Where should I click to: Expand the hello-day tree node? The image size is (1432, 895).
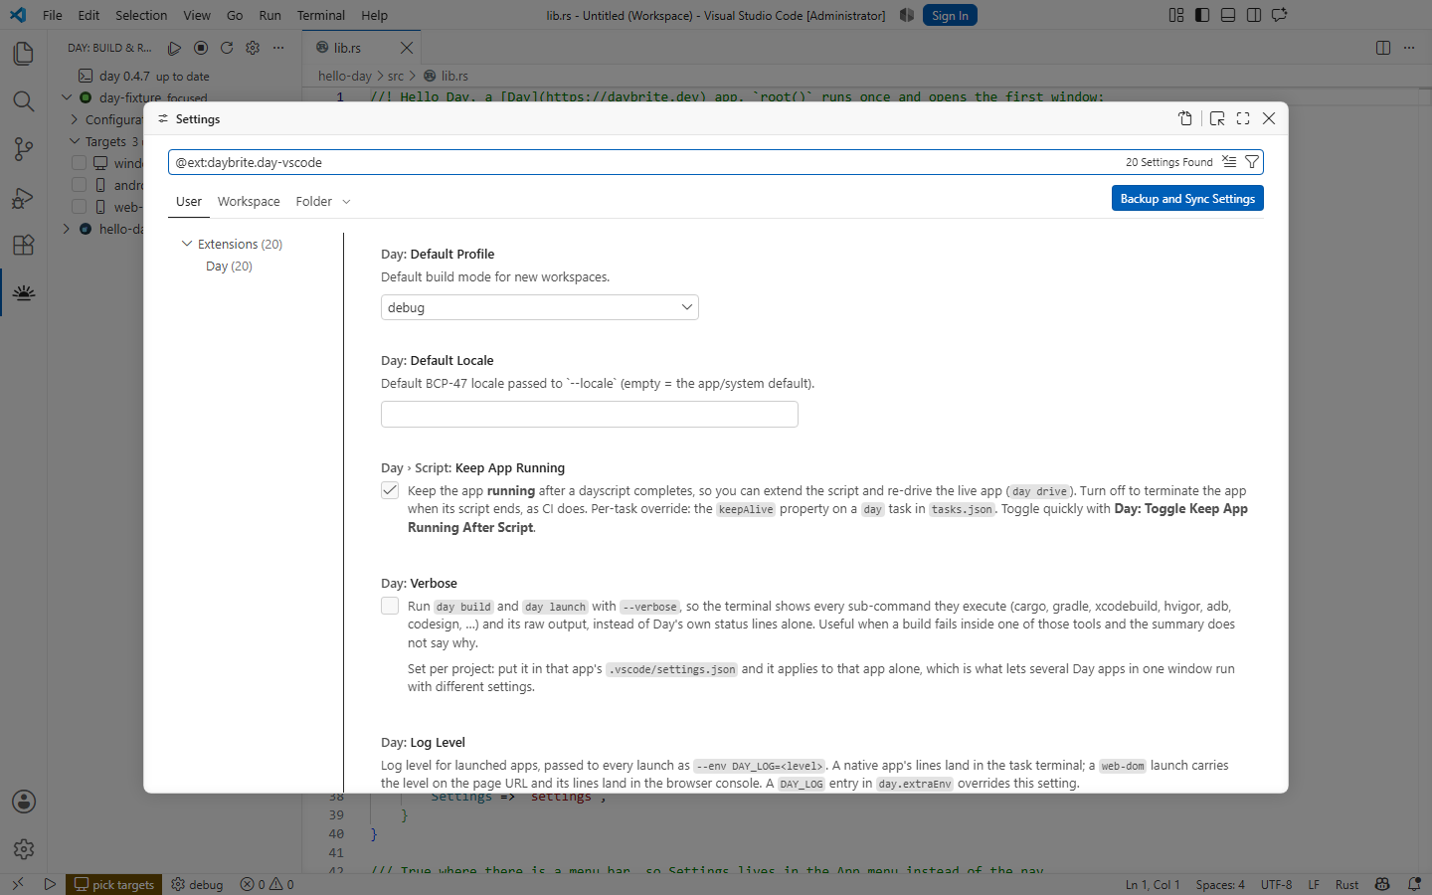[x=67, y=229]
